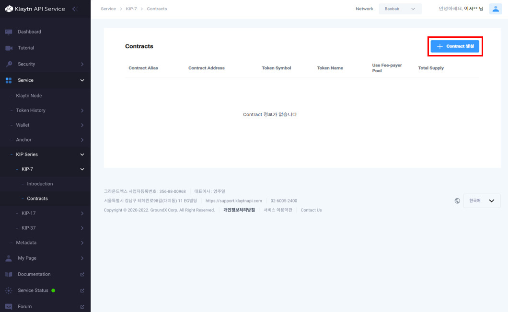Collapse the Service menu chevron

click(82, 80)
